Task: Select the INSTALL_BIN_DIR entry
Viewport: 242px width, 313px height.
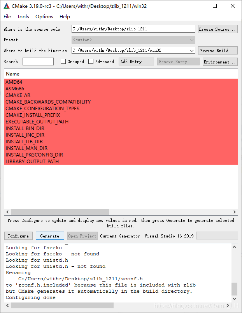Action: pyautogui.click(x=121, y=128)
